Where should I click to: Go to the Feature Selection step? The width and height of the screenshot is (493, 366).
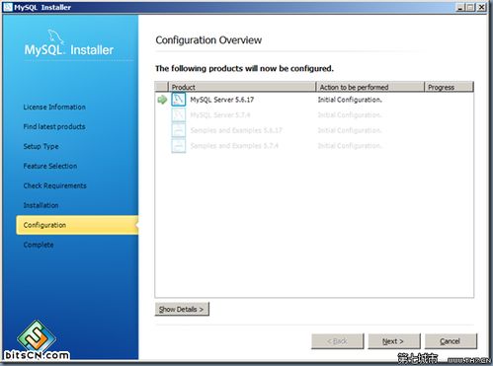(50, 166)
